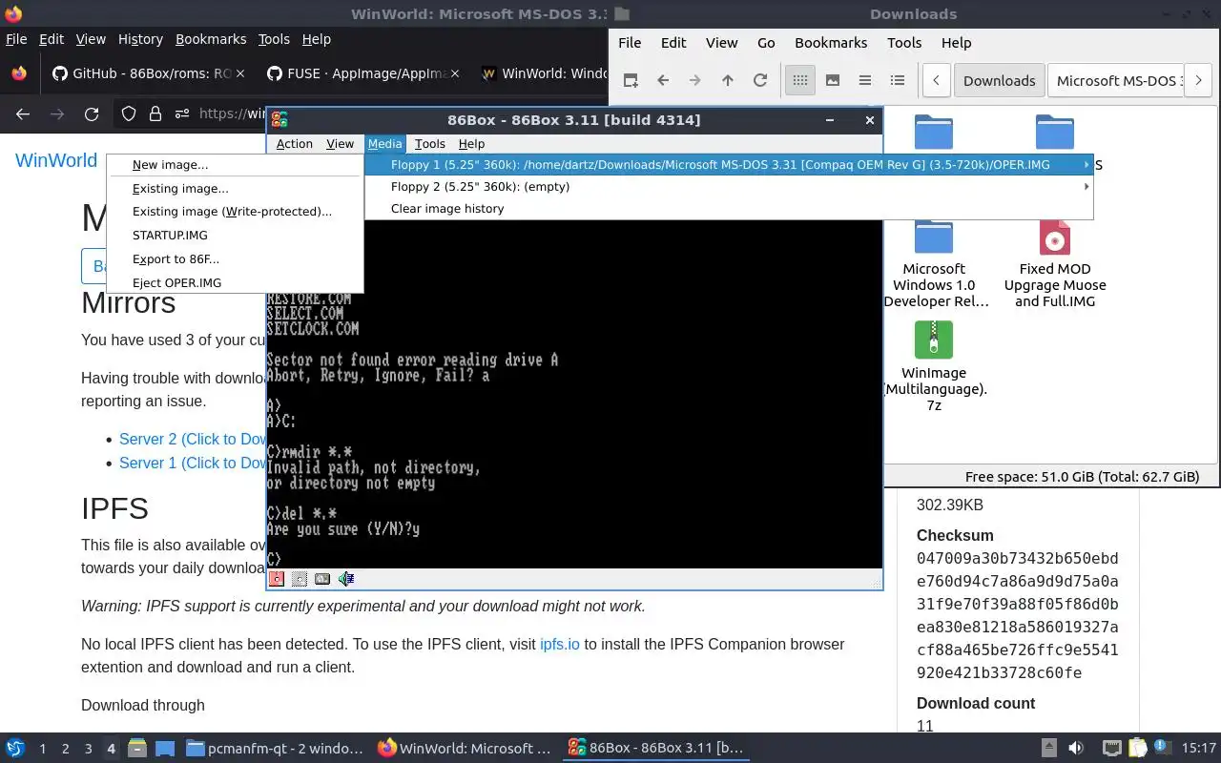1221x763 pixels.
Task: Open the 86Box View menu
Action: coord(340,143)
